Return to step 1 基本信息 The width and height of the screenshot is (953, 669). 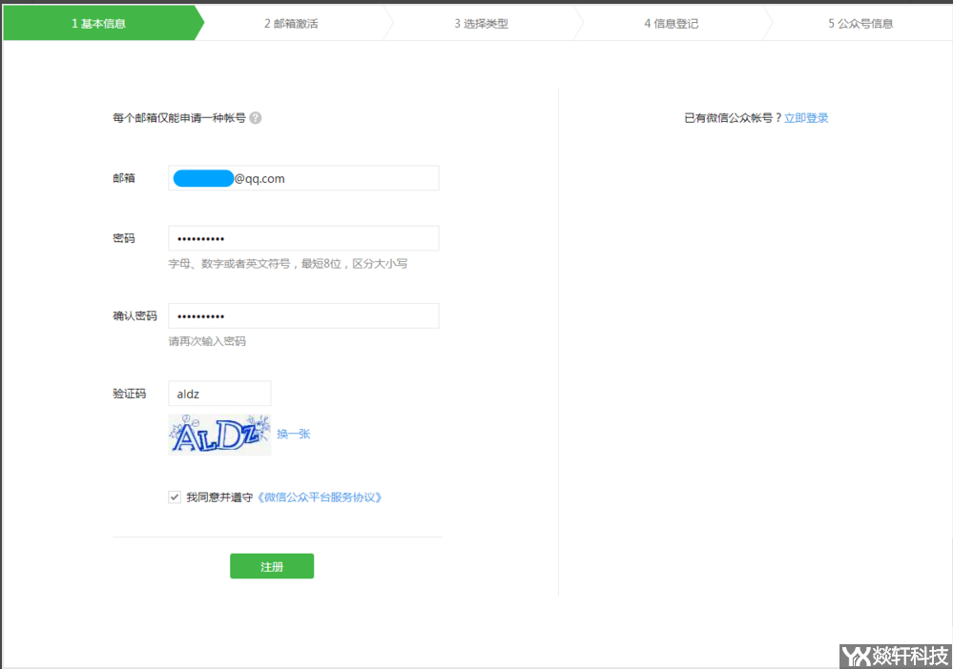100,23
